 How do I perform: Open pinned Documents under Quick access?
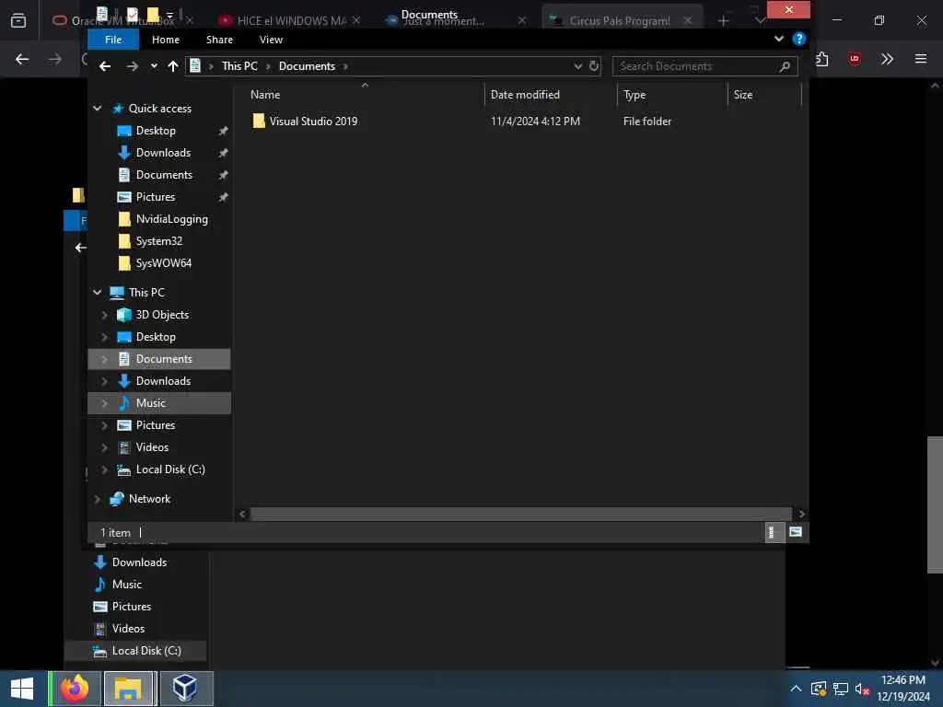(164, 175)
